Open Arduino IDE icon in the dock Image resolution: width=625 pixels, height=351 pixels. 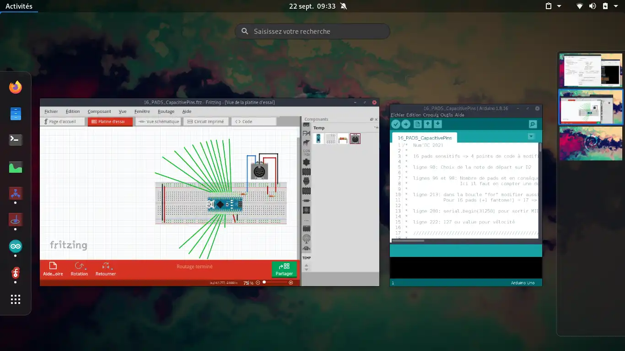coord(16,247)
